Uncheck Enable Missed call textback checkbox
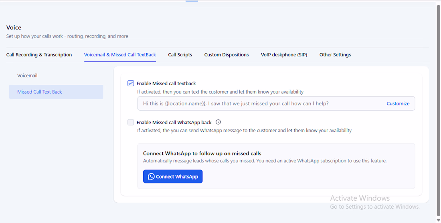Screen dimensions: 441x223 [x=131, y=83]
